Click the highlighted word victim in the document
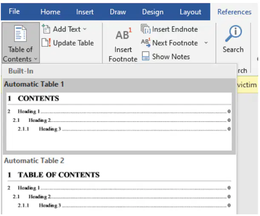Viewport: 260px width, 216px height. coord(247,85)
